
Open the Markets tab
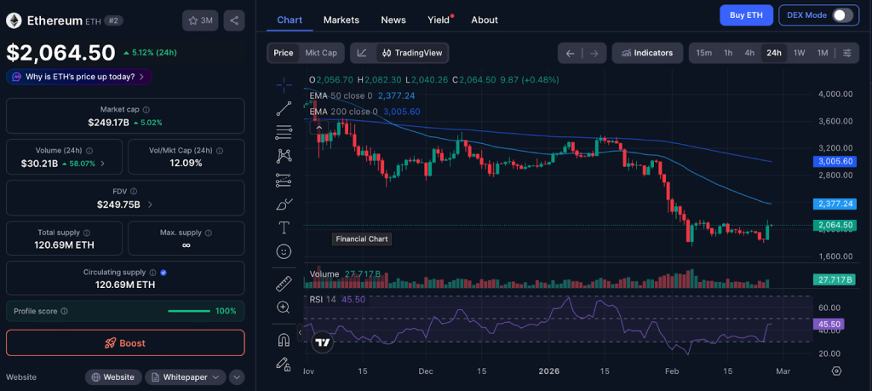(x=341, y=20)
